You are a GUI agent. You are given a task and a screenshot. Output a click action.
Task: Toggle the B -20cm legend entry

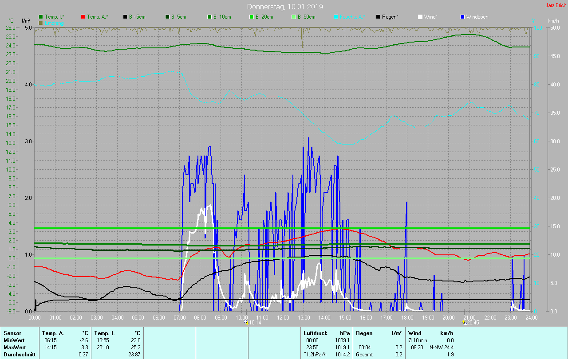(x=262, y=17)
